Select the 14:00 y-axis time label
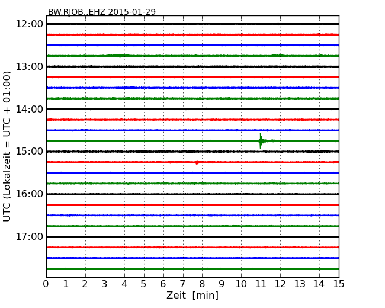The image size is (385, 308). 30,109
